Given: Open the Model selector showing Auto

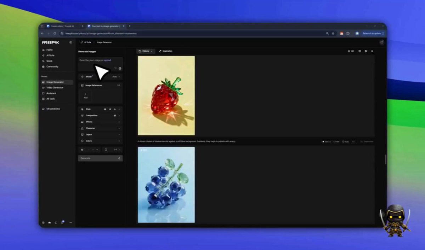Looking at the screenshot, I should (x=100, y=76).
